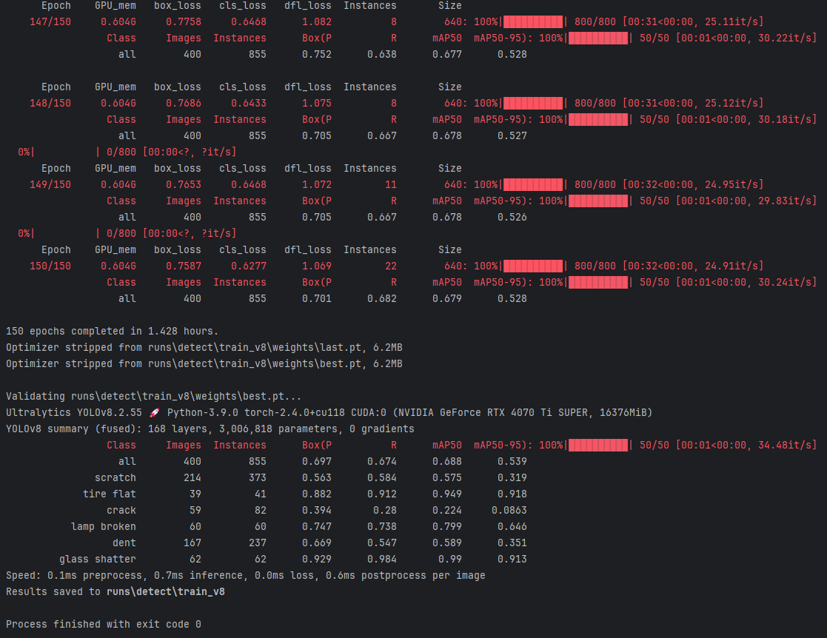Click the scratch instances count 373

(x=258, y=477)
